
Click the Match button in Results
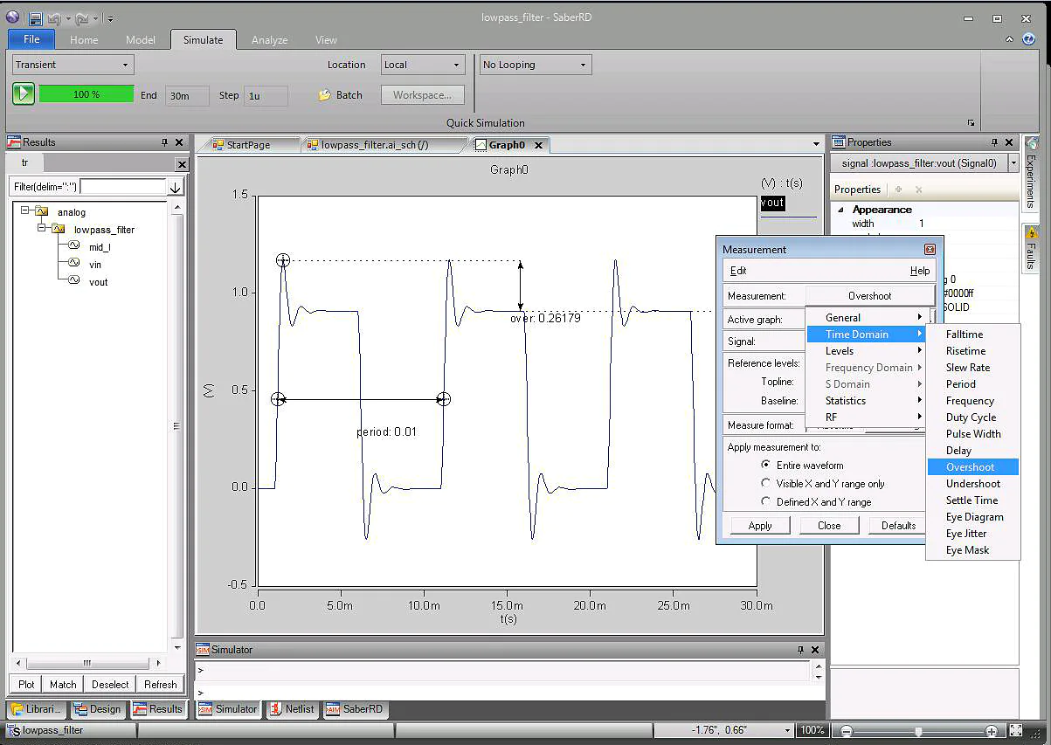[x=63, y=685]
